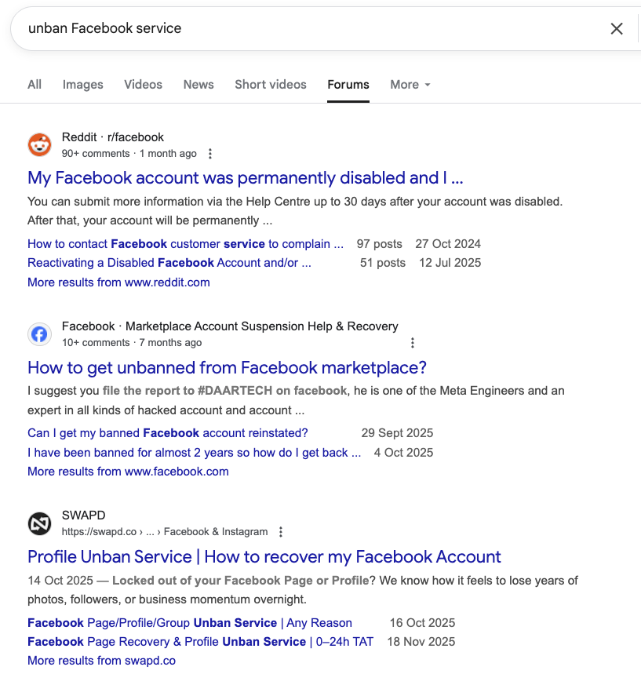Click 'More results from swapd.co' link
This screenshot has height=685, width=641.
tap(101, 661)
